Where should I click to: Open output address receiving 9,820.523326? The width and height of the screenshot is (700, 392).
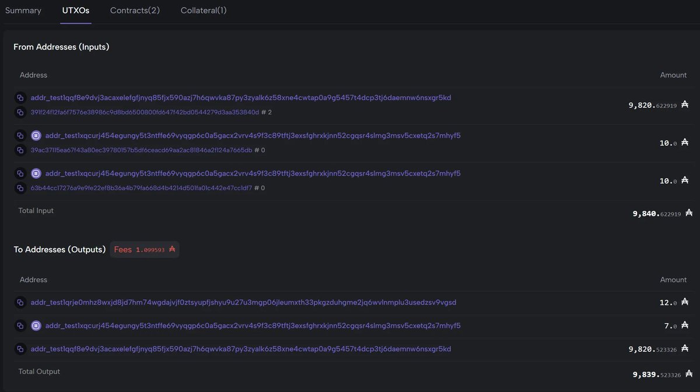pos(241,349)
